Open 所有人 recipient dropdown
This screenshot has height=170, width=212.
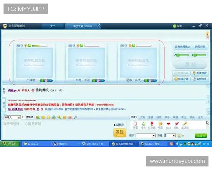12,117
